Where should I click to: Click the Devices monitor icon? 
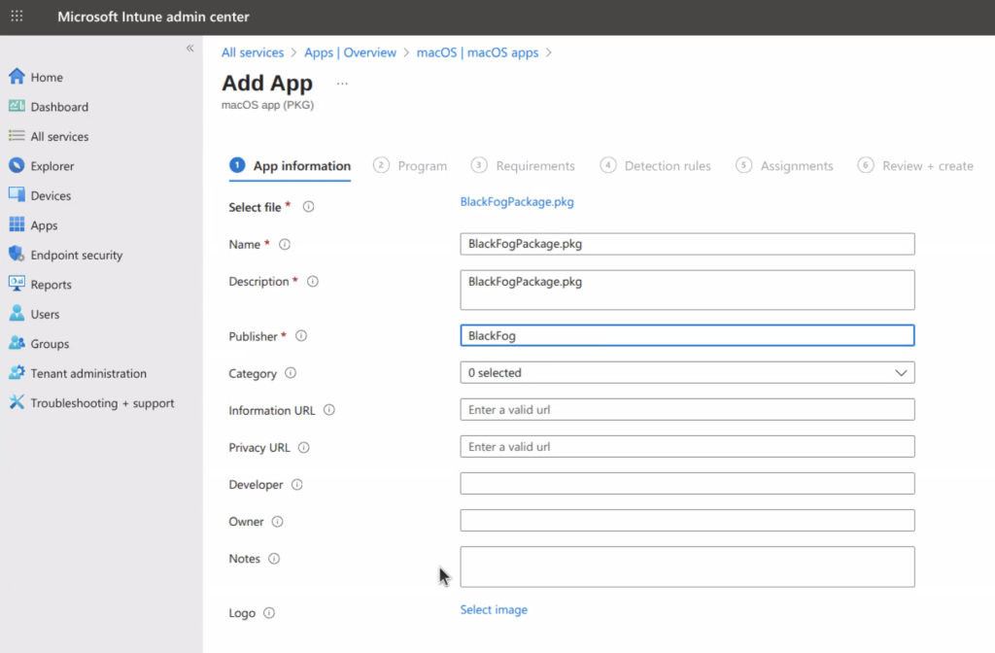[x=17, y=194]
